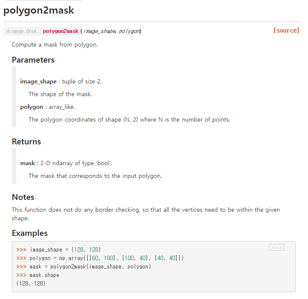Click the np.array polygon code line
This screenshot has height=299, width=308.
tap(100, 258)
